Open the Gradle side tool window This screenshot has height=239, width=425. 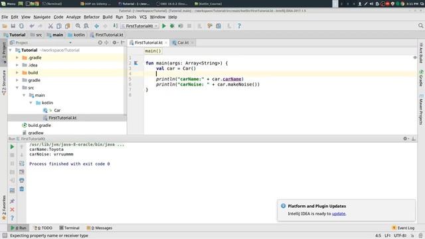pos(421,78)
